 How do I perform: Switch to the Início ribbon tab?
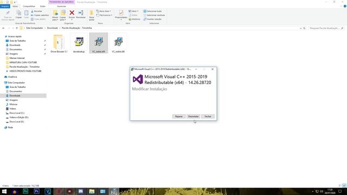pos(15,6)
